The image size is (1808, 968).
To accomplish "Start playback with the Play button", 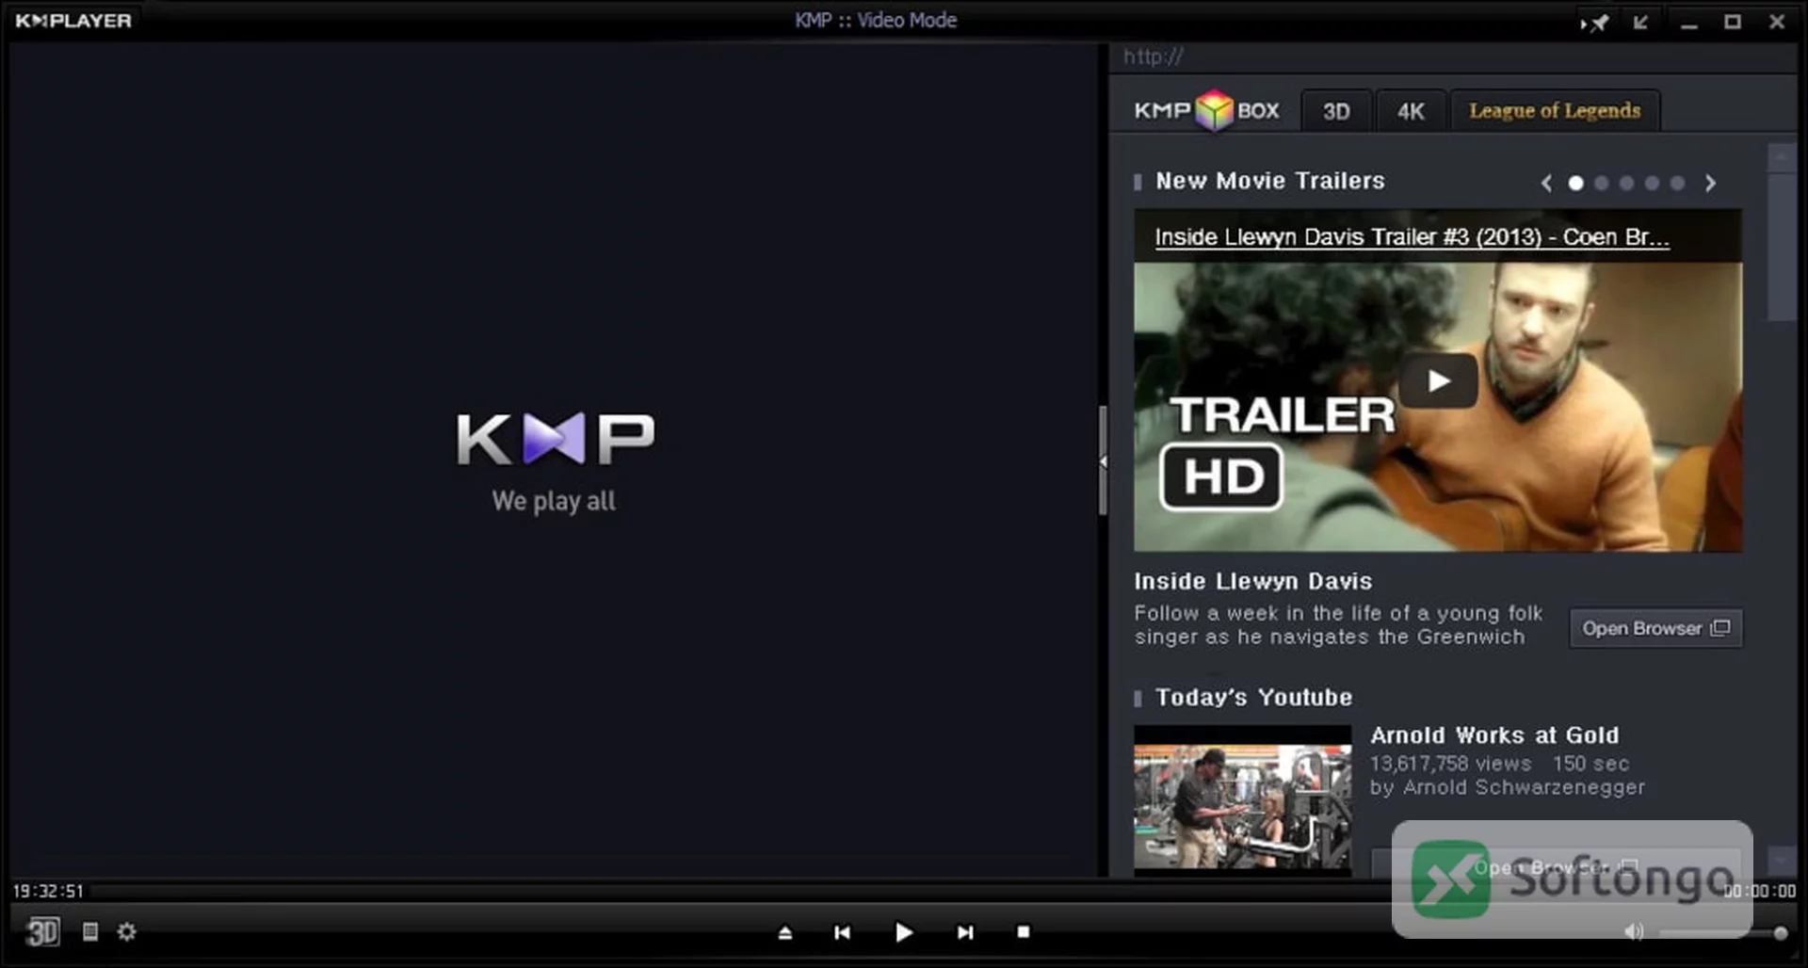I will pos(903,932).
